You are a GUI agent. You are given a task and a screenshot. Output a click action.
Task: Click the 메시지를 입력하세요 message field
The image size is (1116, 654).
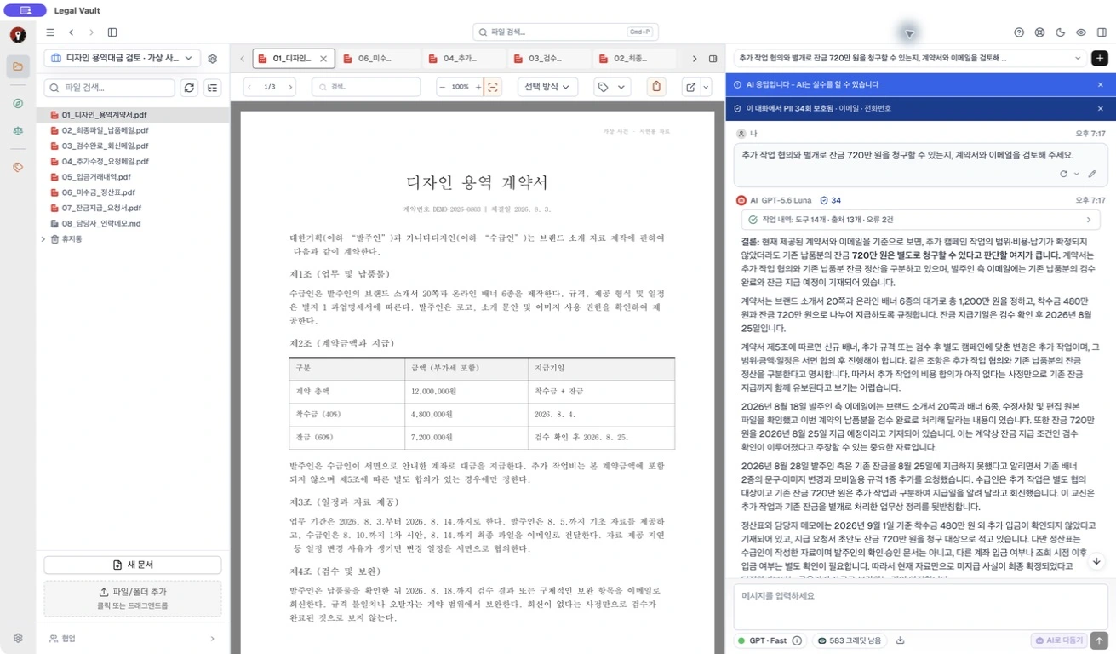(920, 605)
